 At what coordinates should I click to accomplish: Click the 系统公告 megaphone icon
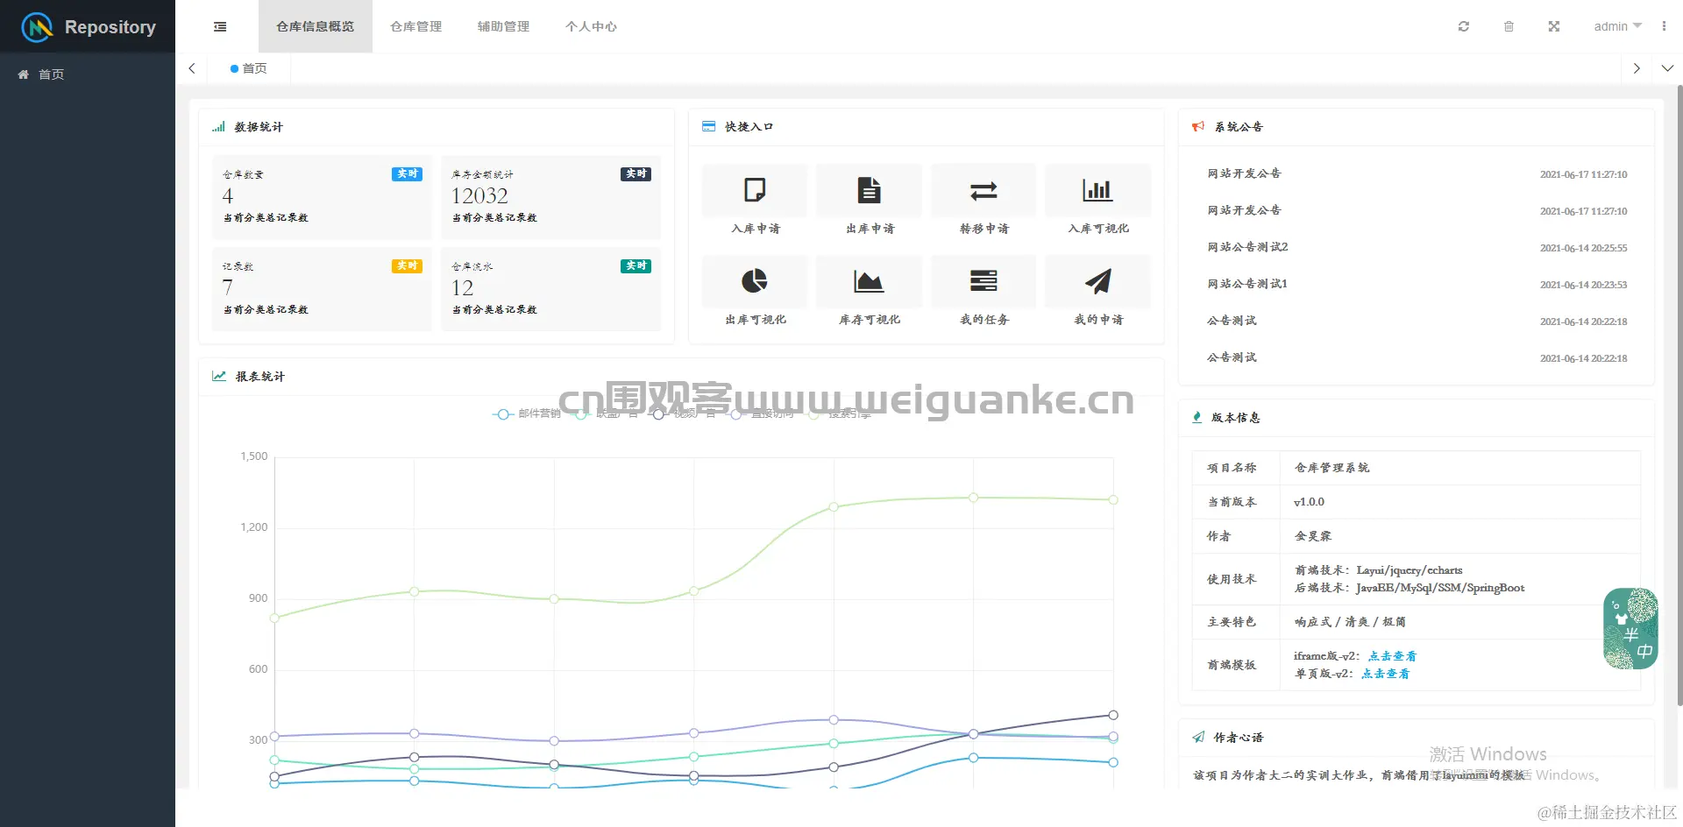point(1198,127)
